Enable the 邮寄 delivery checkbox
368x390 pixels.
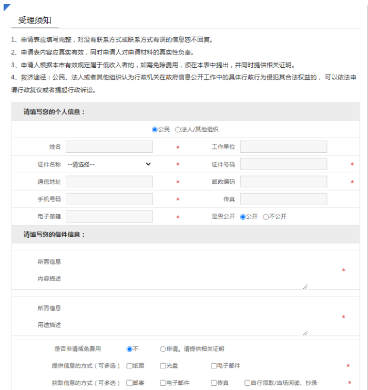(x=129, y=383)
